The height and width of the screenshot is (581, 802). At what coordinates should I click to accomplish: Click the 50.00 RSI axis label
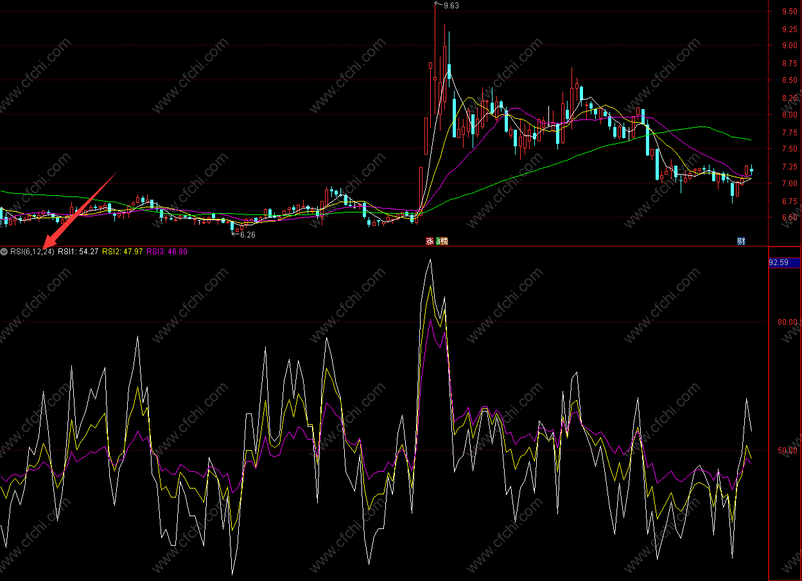point(787,451)
